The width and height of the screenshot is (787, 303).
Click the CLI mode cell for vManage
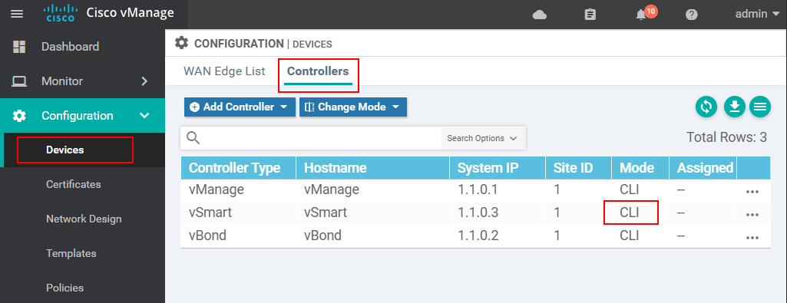[x=630, y=189]
